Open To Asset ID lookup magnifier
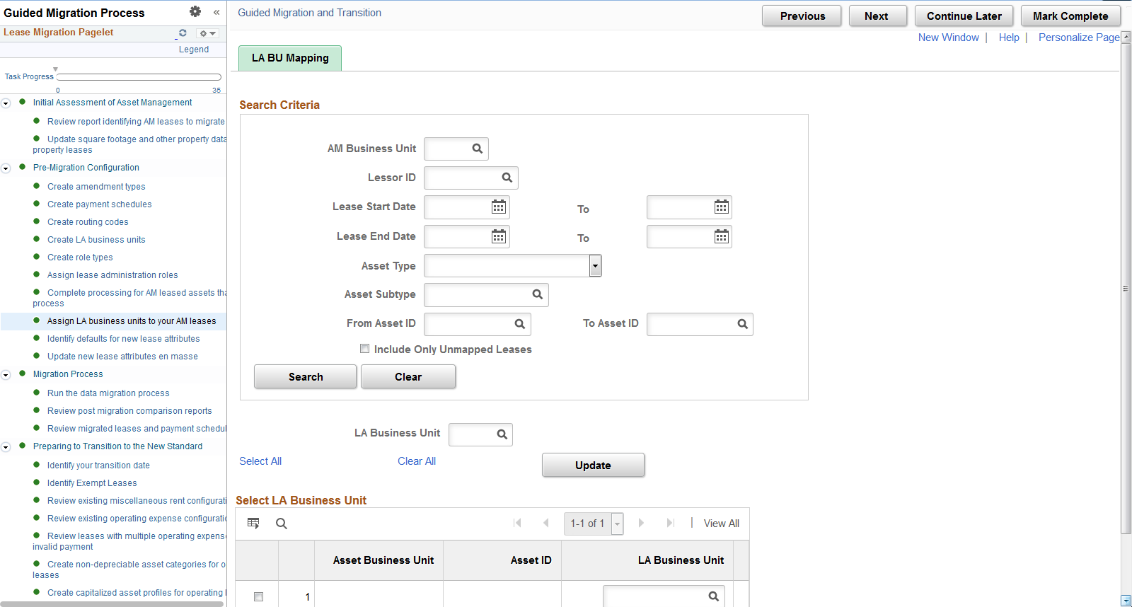 [743, 324]
